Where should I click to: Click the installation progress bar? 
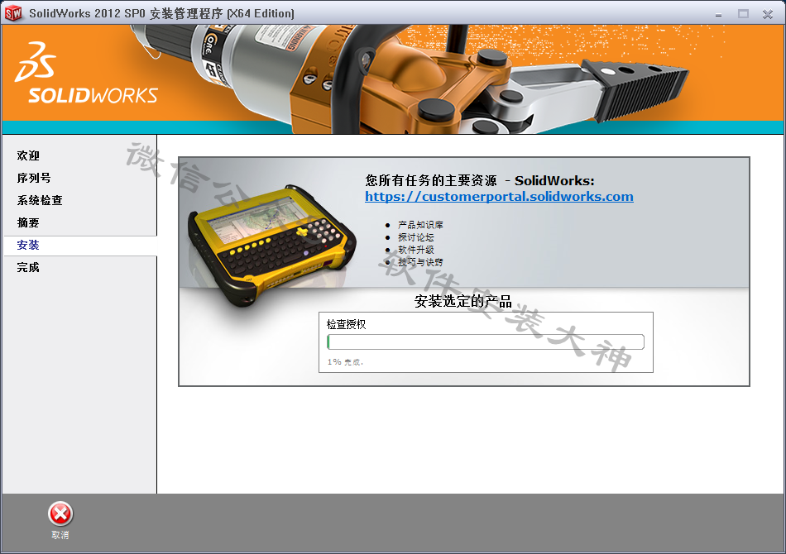[x=485, y=341]
